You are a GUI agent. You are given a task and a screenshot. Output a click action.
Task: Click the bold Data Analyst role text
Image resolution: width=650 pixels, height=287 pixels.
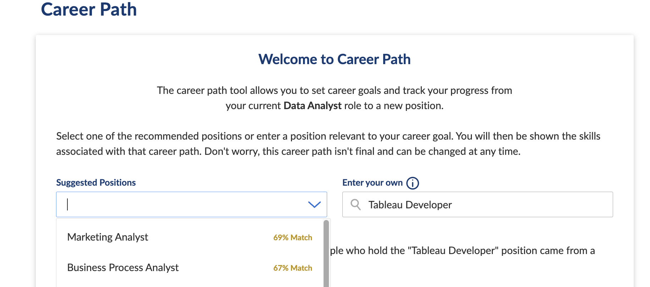tap(312, 106)
